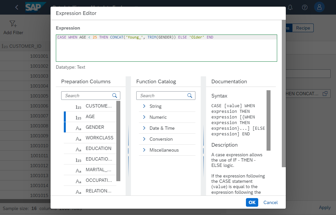Open the user profile avatar
The image size is (336, 215).
tap(319, 7)
